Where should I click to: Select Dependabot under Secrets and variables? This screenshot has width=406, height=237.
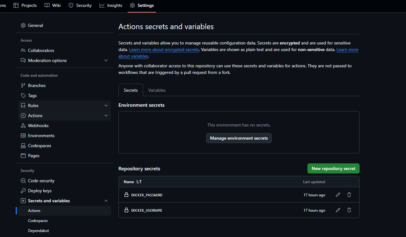point(38,230)
